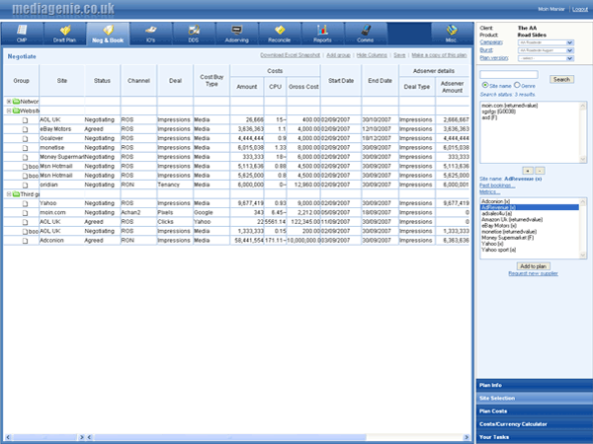The height and width of the screenshot is (444, 593).
Task: Click the Third group folder icon
Action: [x=16, y=194]
